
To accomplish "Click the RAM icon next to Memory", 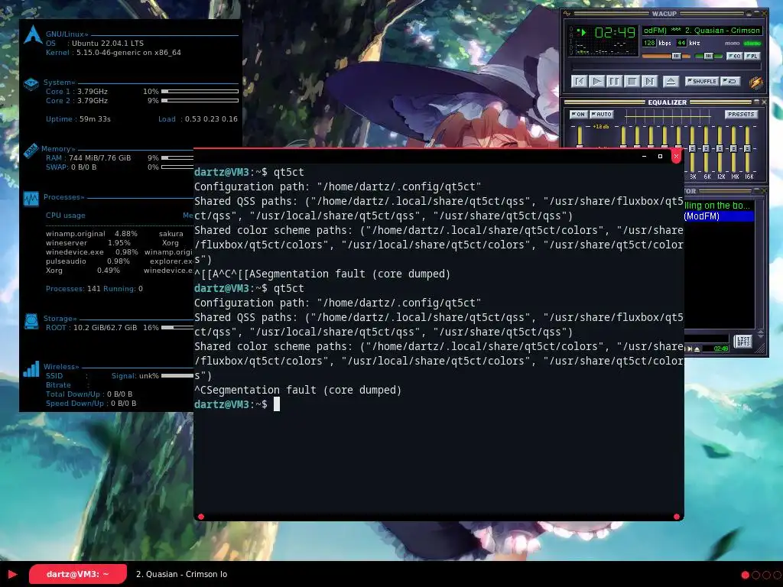I will point(31,151).
